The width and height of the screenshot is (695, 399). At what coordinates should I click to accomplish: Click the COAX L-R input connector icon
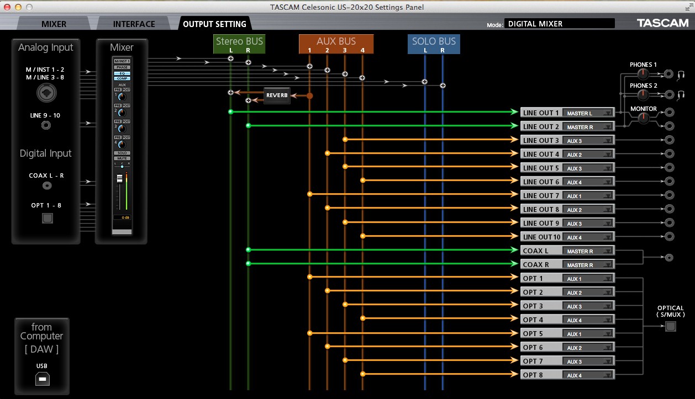pos(46,185)
